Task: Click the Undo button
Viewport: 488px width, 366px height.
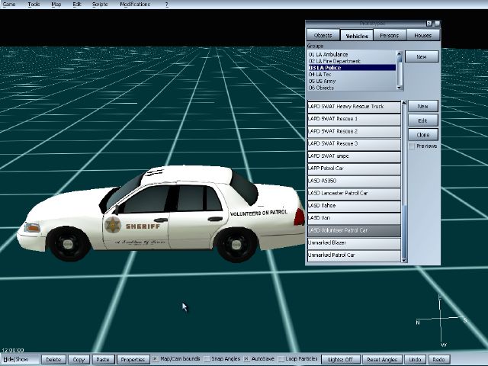Action: [415, 359]
